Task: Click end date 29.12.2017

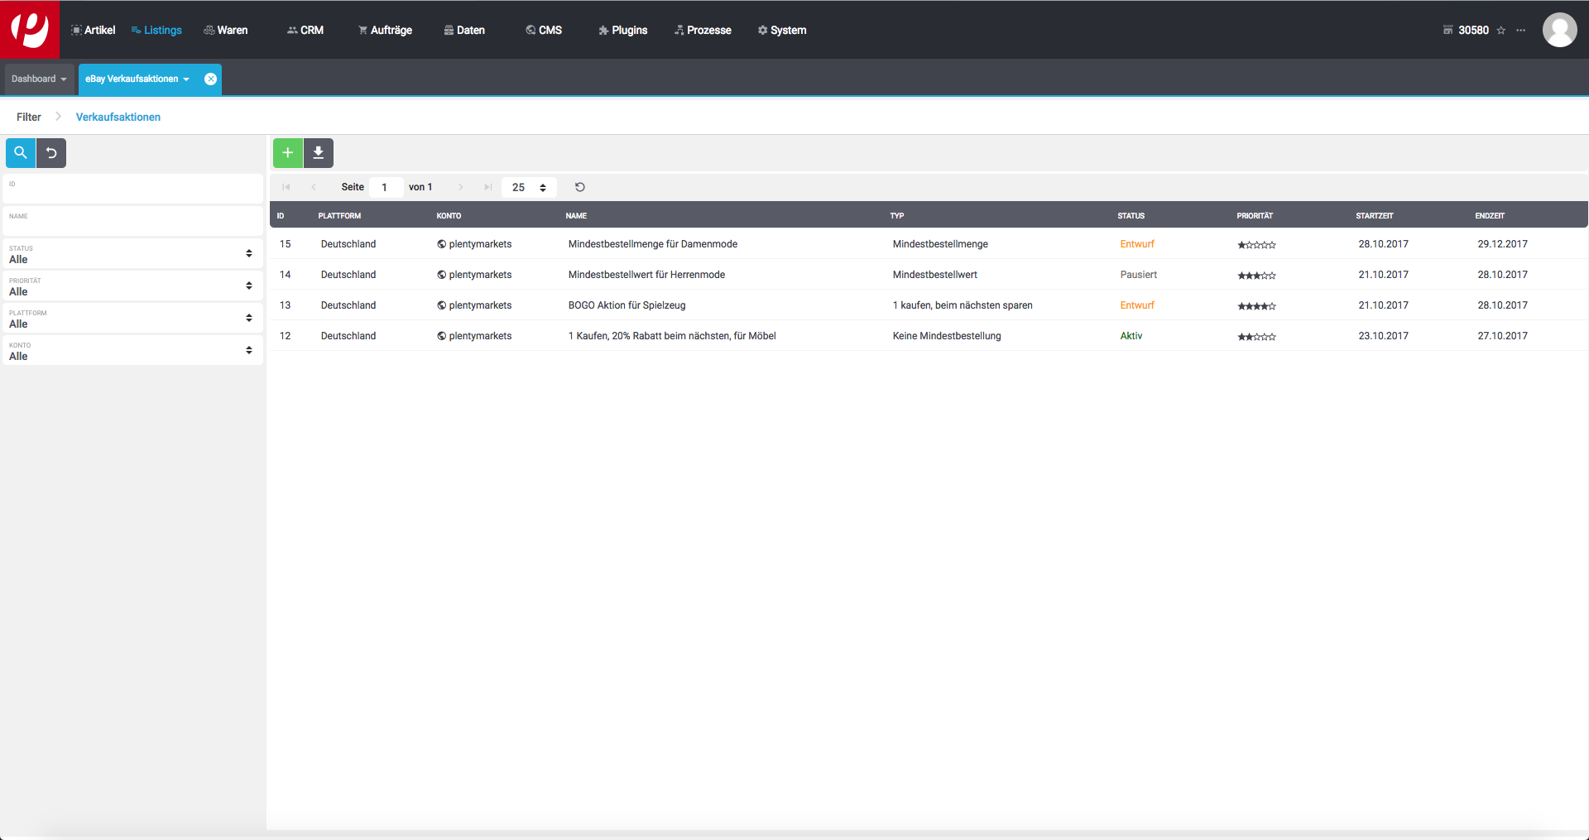Action: tap(1503, 244)
